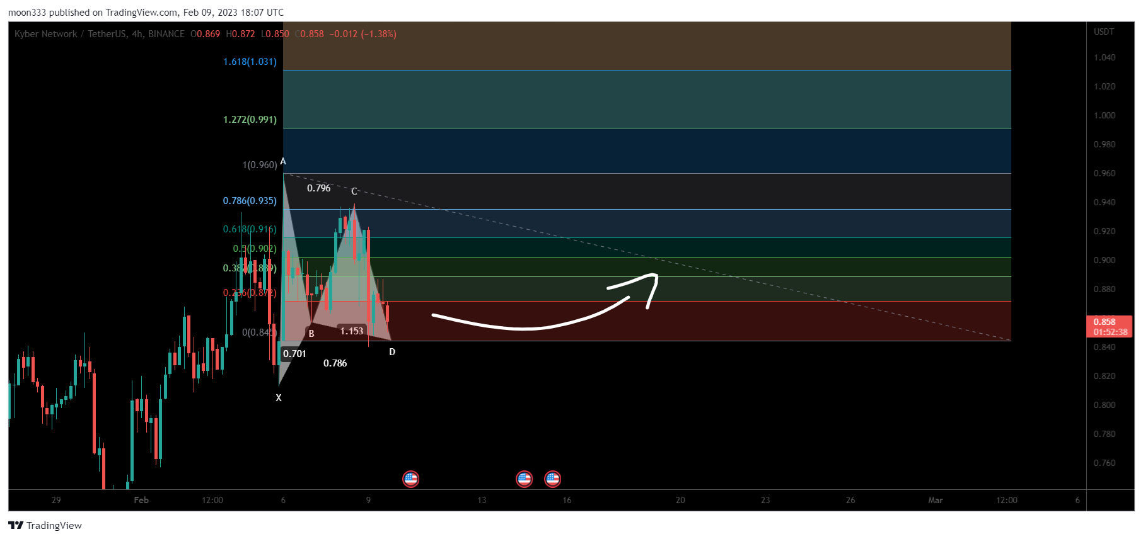Select the Fib level label 0.236(0.872)

click(250, 293)
